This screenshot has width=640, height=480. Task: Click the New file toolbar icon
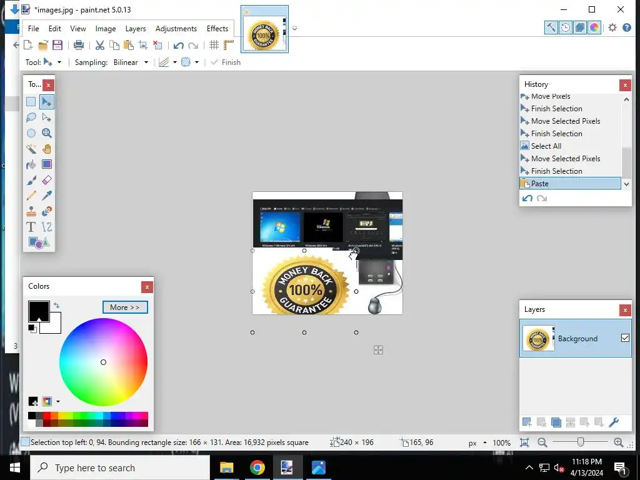pos(28,45)
